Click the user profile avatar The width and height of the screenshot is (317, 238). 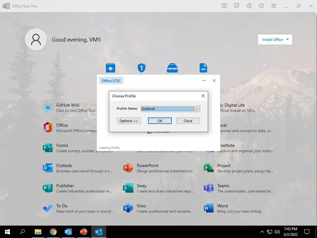click(x=36, y=39)
